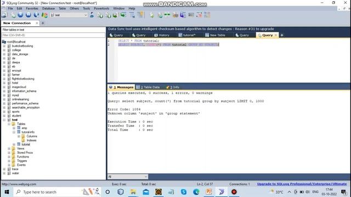Open the Favorites menu
The height and width of the screenshot is (197, 351).
coord(32,8)
